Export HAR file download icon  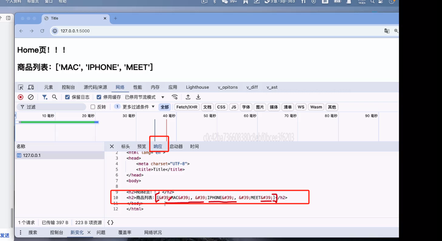[x=198, y=97]
